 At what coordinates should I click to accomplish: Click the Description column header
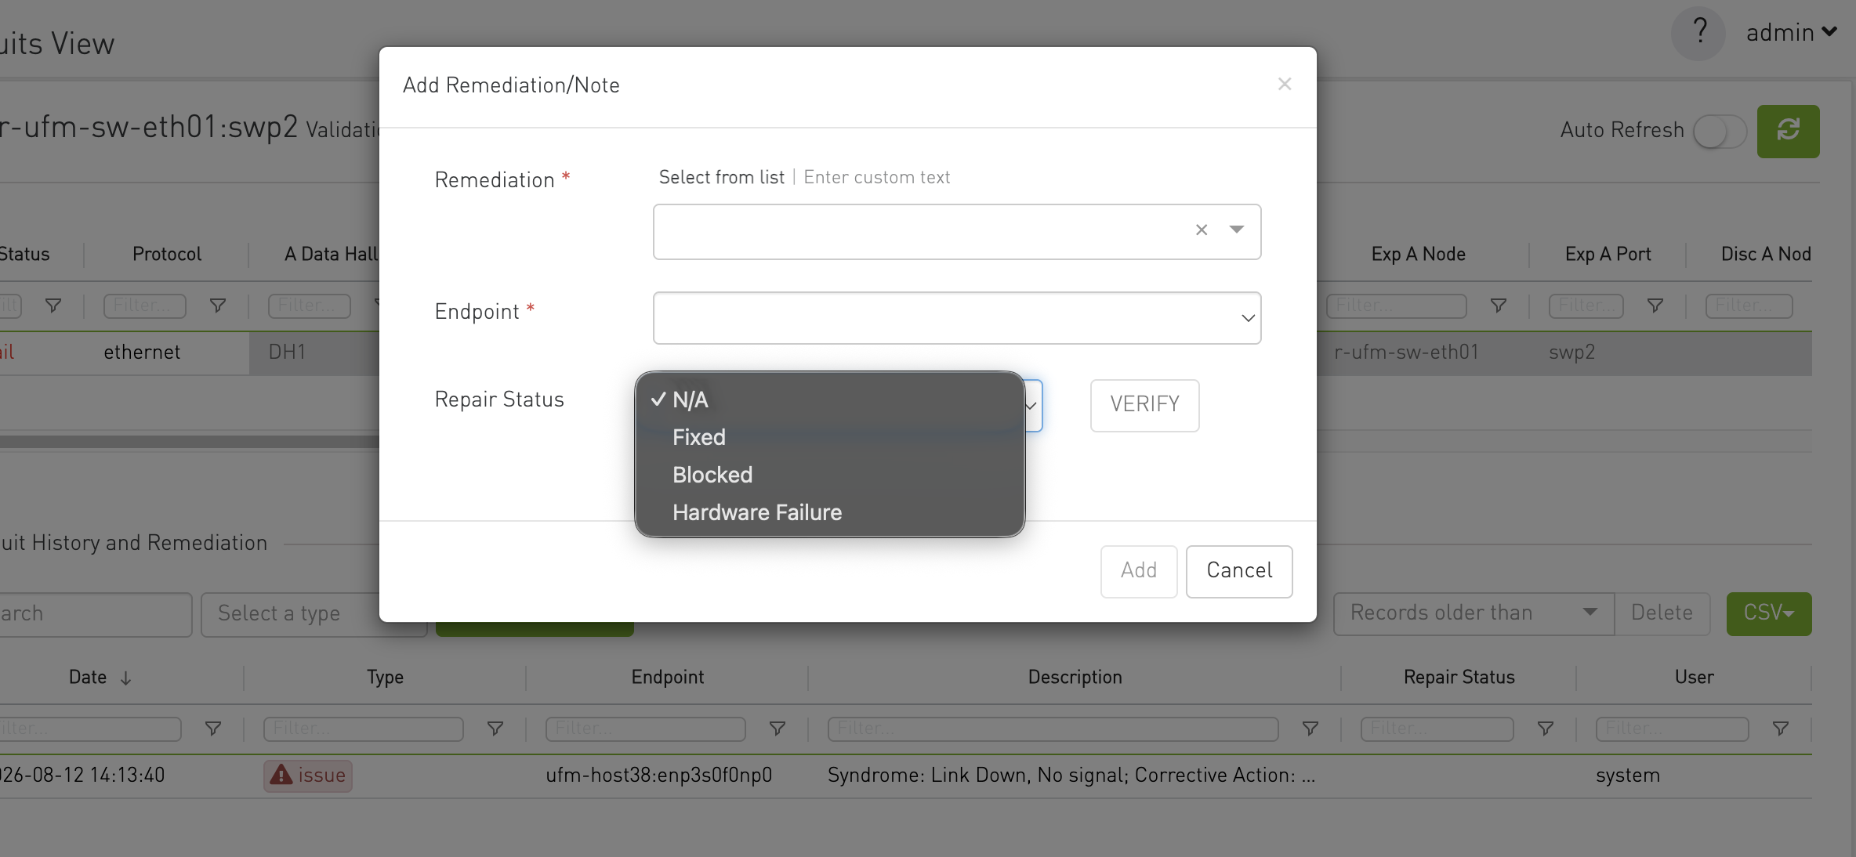(x=1075, y=677)
